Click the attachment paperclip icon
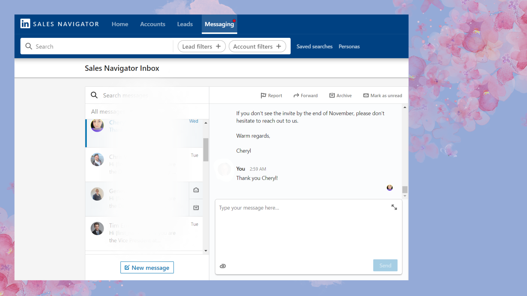527x296 pixels. [223, 266]
